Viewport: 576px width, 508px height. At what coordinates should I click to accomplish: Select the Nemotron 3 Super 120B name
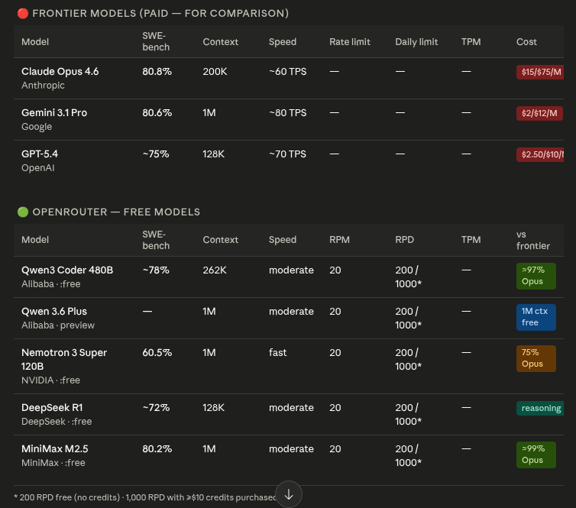[x=64, y=359]
